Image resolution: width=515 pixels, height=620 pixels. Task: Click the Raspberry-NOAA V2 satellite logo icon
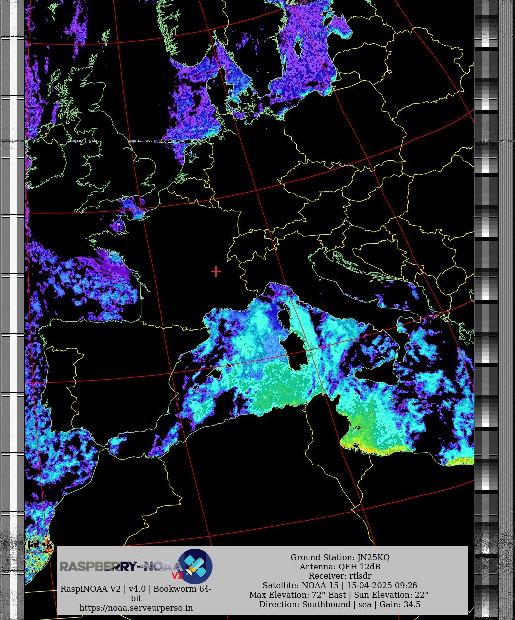[195, 567]
